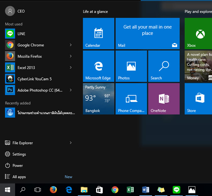
Task: Click the Power option
Action: click(18, 166)
